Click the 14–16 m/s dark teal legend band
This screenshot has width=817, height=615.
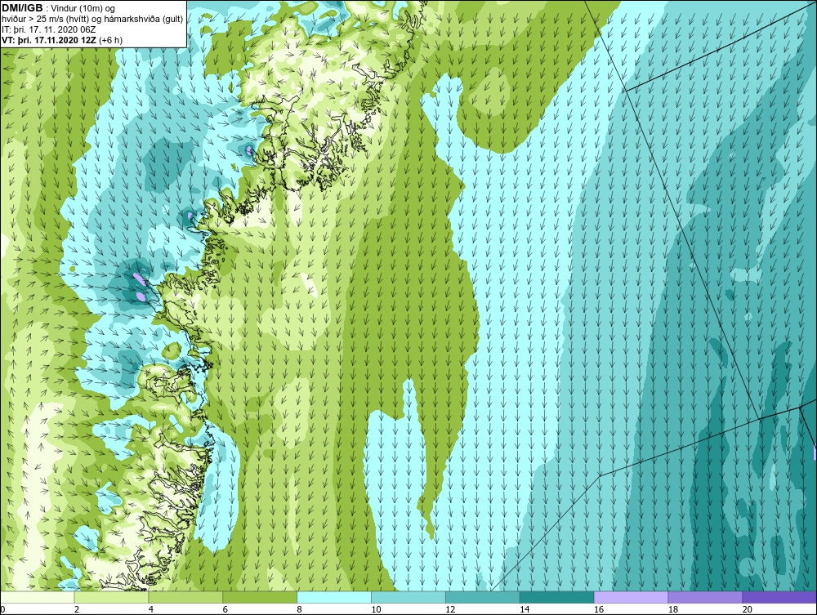click(557, 597)
